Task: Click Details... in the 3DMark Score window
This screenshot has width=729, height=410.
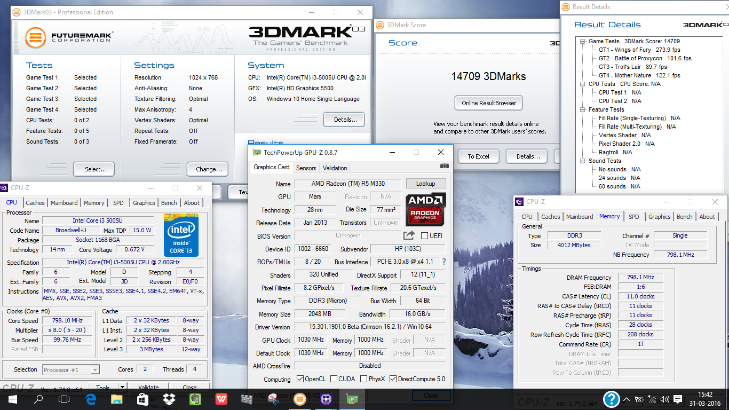Action: tap(527, 156)
